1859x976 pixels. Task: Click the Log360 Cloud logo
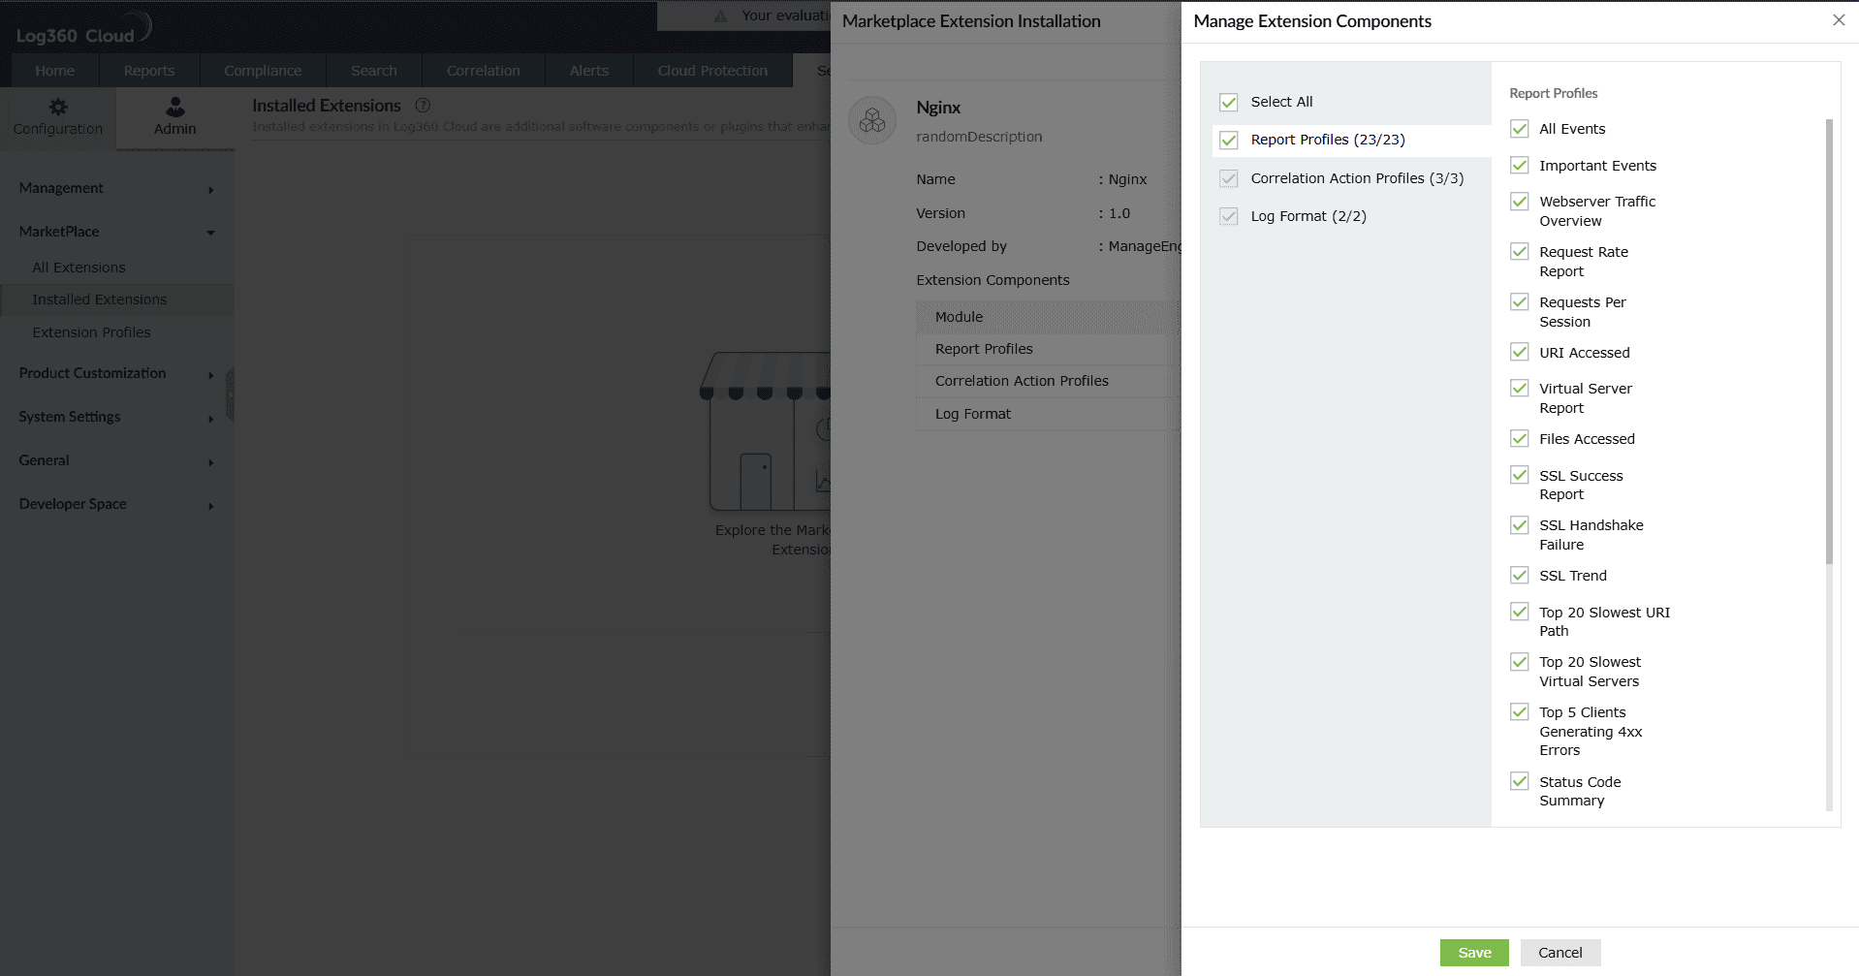pos(83,29)
